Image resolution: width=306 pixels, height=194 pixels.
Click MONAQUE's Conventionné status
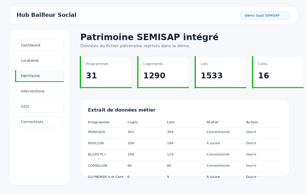pyautogui.click(x=218, y=132)
